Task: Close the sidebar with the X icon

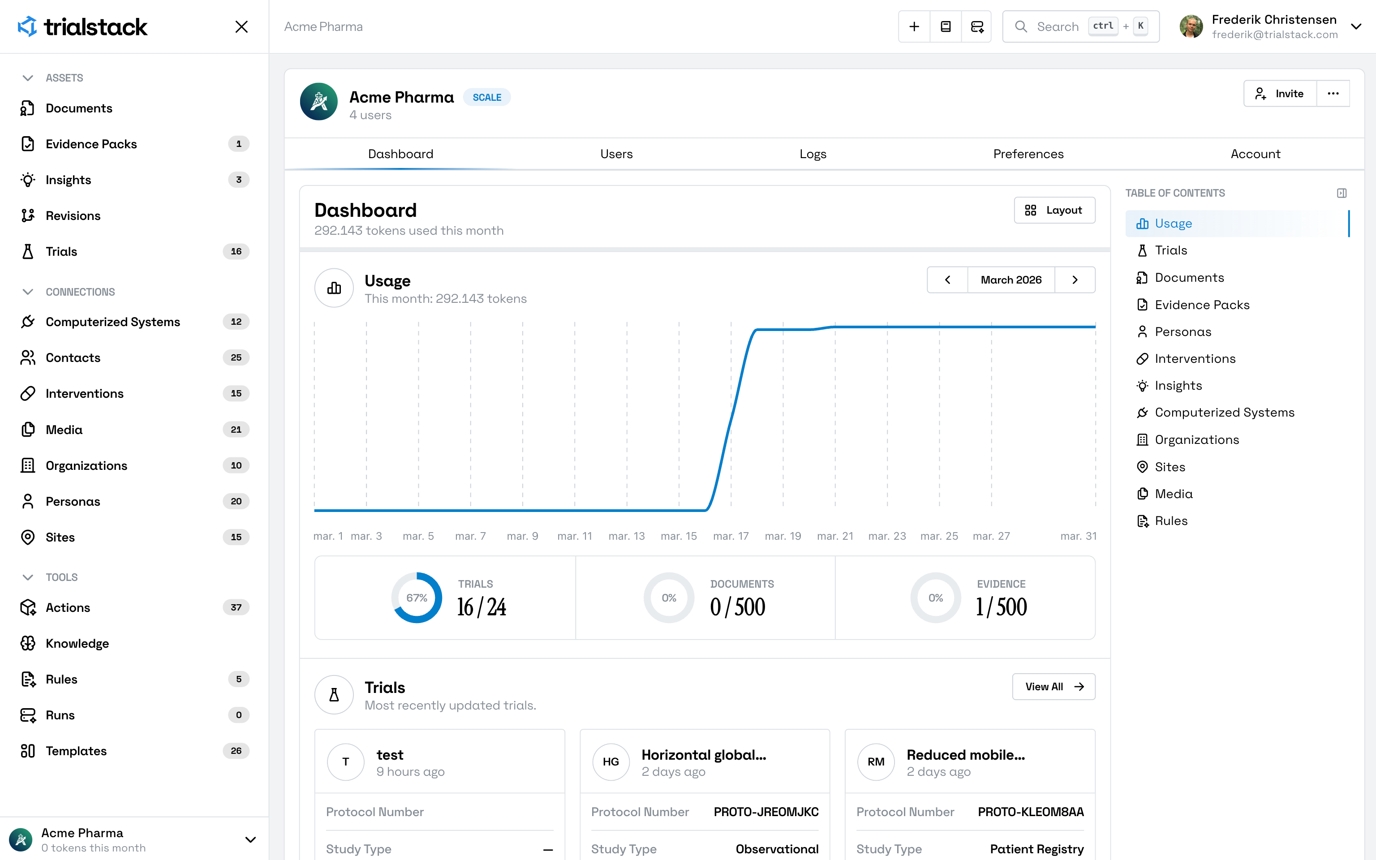Action: click(242, 27)
